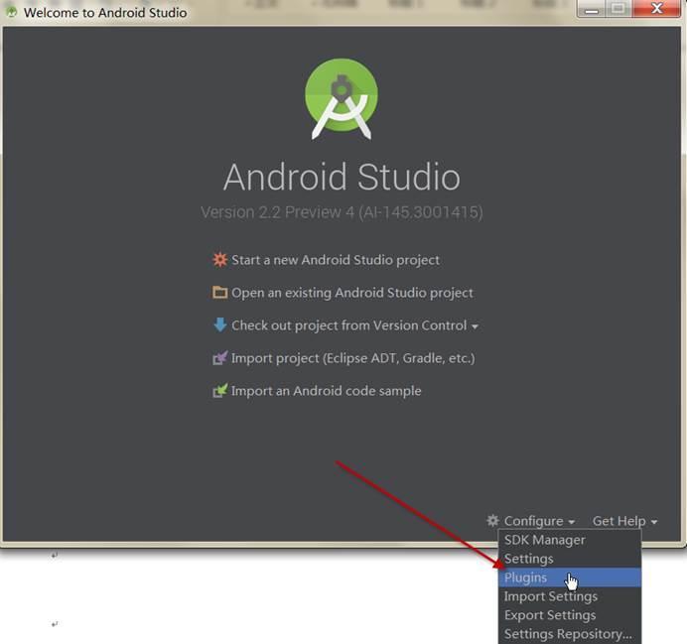Select Plugins in the Configure menu

(x=570, y=578)
